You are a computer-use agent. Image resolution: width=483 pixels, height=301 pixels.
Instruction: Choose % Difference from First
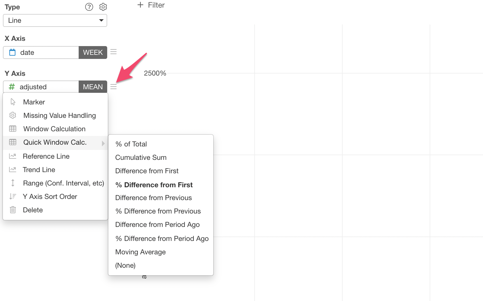[x=154, y=185]
